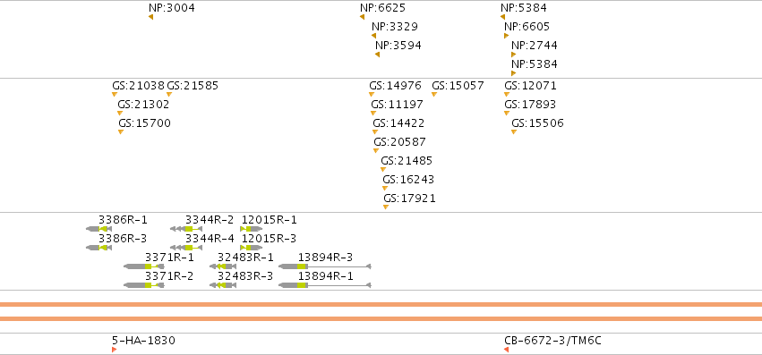
Task: Select the NP:6625 triangle marker
Action: pyautogui.click(x=362, y=17)
